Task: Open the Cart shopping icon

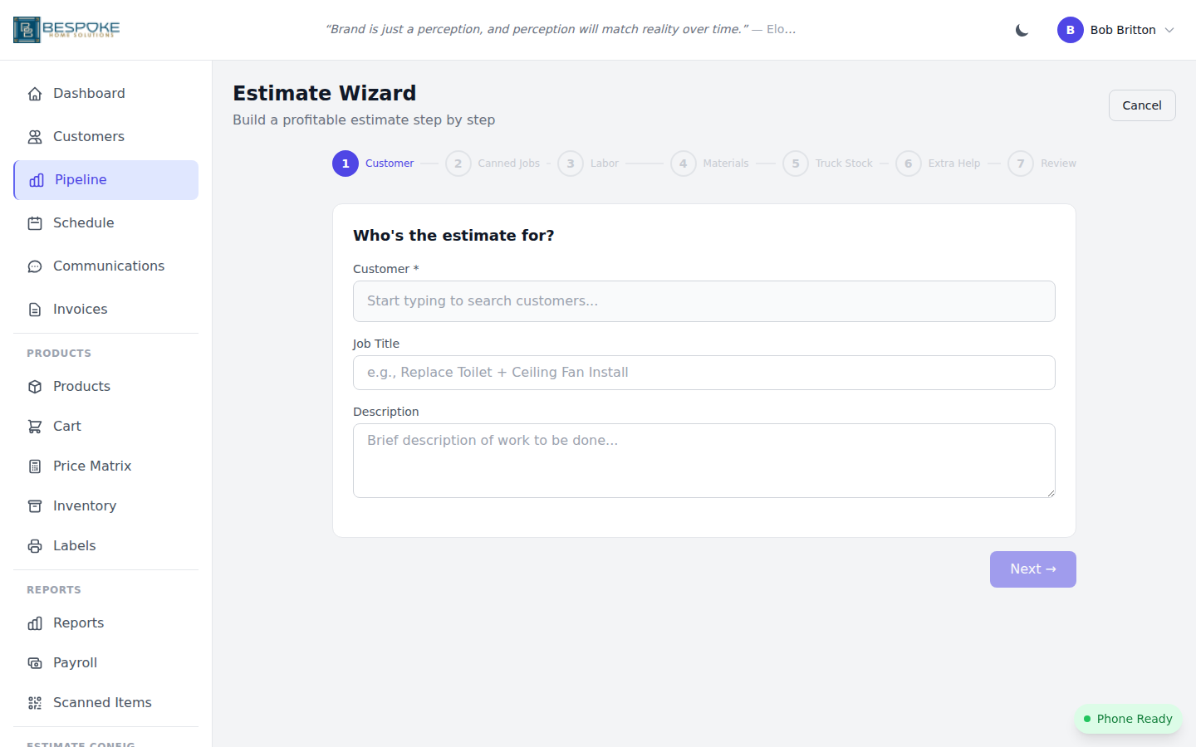Action: pyautogui.click(x=34, y=426)
